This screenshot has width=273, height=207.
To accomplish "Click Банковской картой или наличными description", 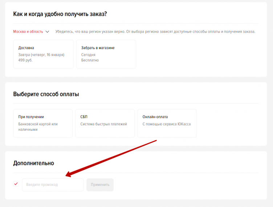I will click(x=38, y=127).
